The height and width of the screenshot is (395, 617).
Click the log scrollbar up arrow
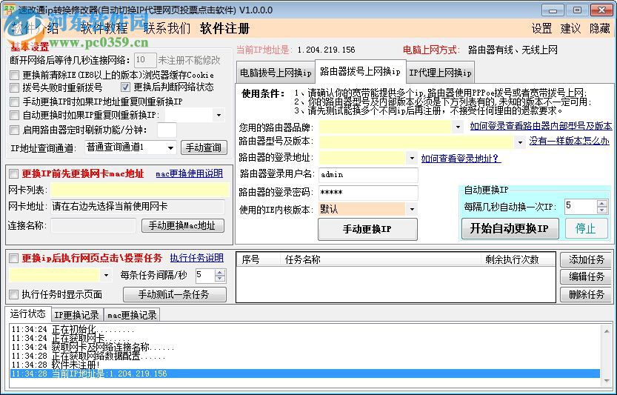(607, 331)
